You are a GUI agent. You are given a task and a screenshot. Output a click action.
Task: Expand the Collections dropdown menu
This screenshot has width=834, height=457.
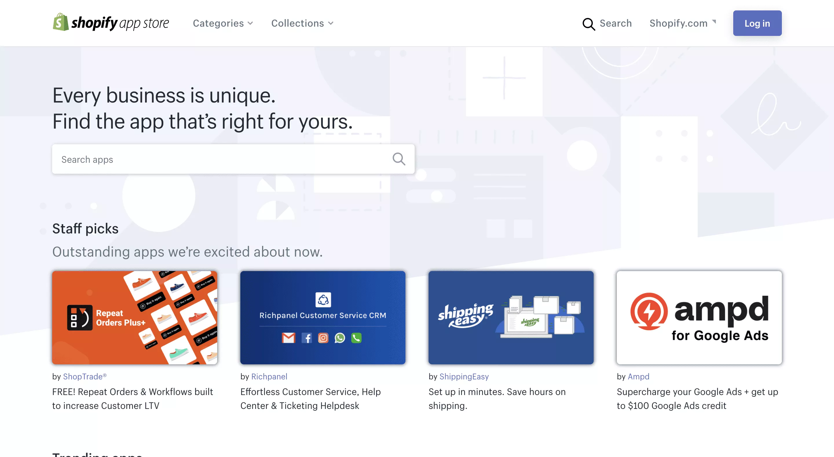click(301, 23)
